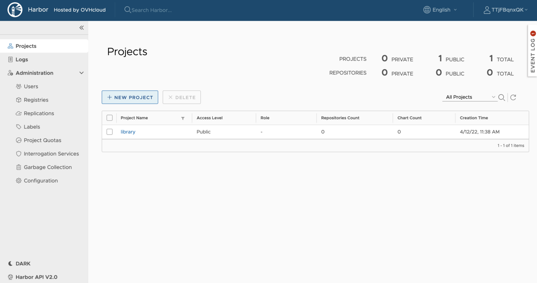The height and width of the screenshot is (283, 537).
Task: Click the Interrogation Services shield icon
Action: click(x=18, y=153)
